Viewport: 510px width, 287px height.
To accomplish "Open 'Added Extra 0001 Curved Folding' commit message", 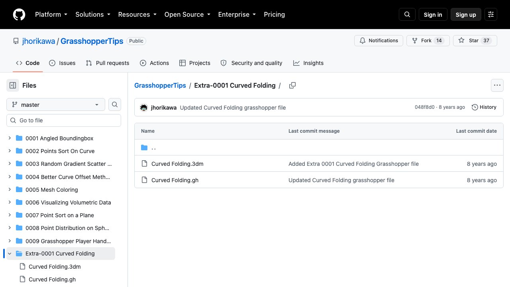I will point(353,164).
